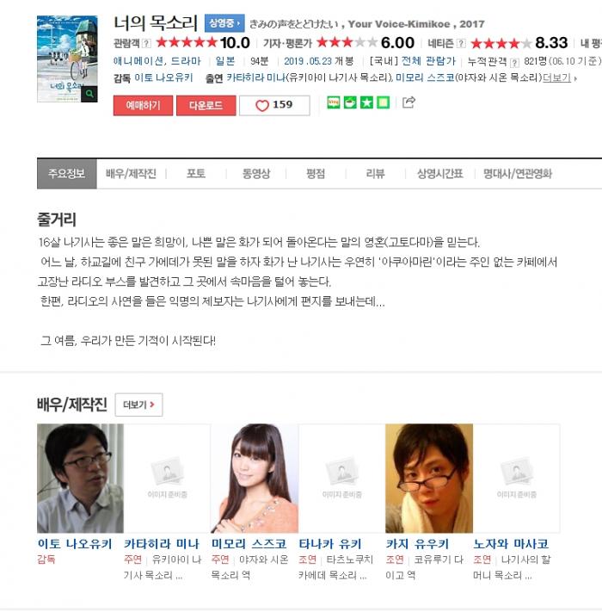The width and height of the screenshot is (602, 612).
Task: Switch to the 포토 tab
Action: (x=196, y=174)
